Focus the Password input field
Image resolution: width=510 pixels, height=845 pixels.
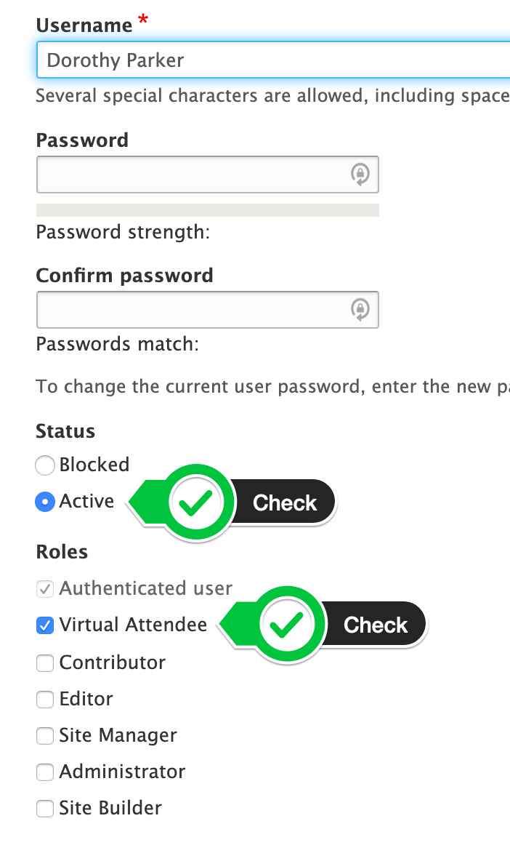(x=193, y=175)
